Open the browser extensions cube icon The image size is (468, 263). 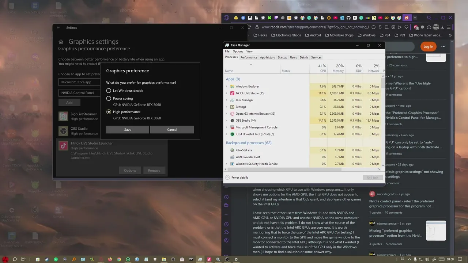pyautogui.click(x=429, y=27)
